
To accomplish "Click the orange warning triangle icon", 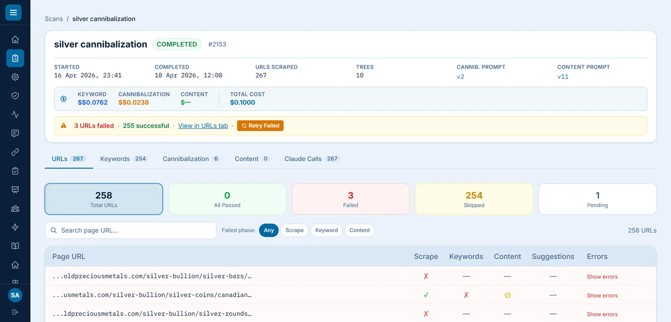I will [x=63, y=126].
